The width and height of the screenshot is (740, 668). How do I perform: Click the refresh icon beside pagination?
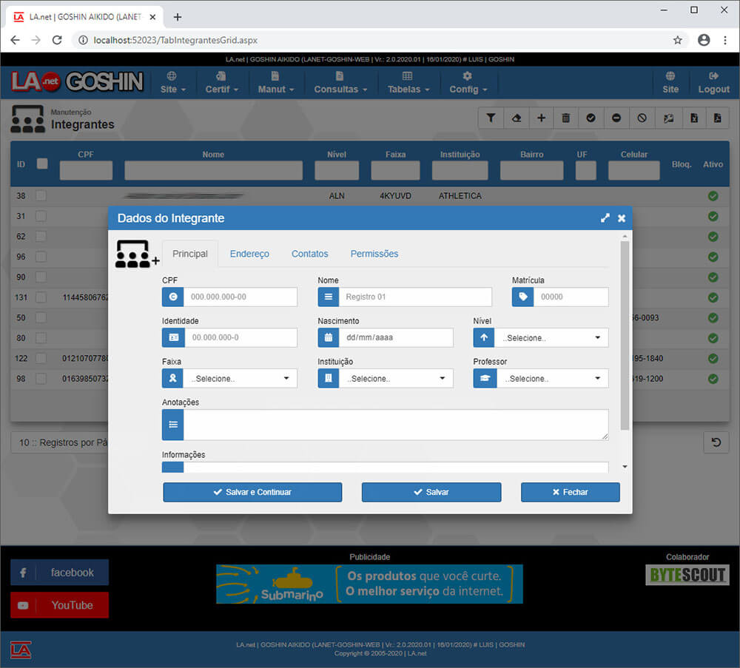click(716, 442)
